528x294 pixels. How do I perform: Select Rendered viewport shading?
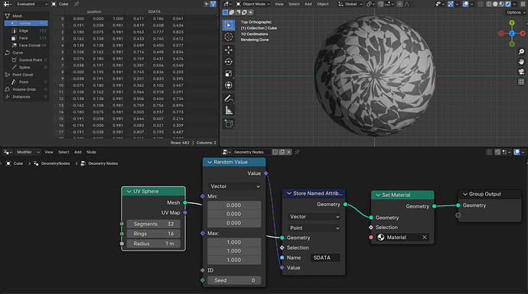pyautogui.click(x=508, y=4)
